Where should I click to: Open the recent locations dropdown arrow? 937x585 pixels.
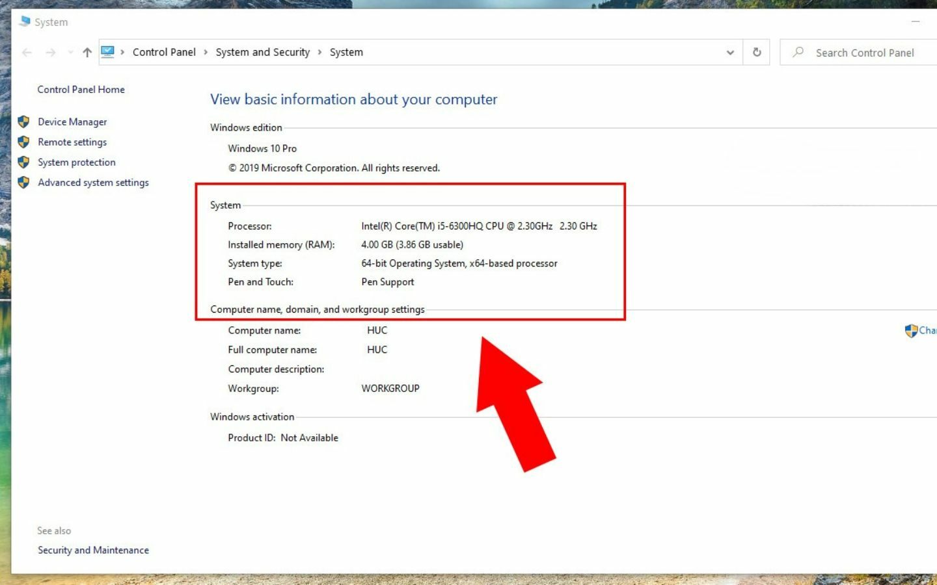click(x=70, y=53)
